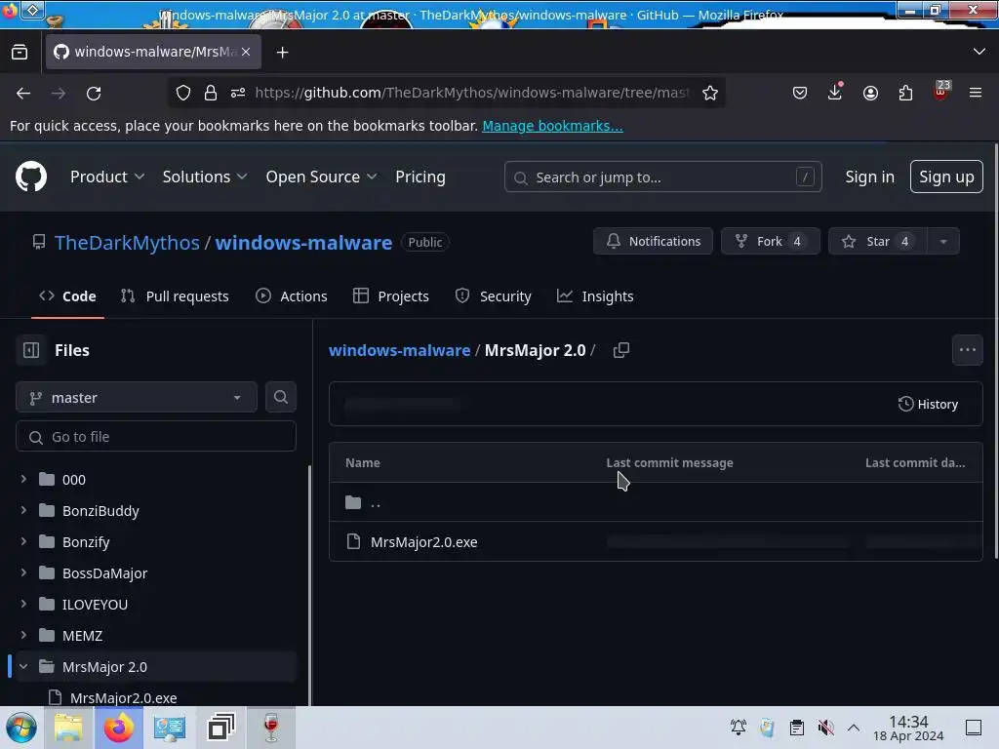Open TheDarkMythos profile link
This screenshot has width=999, height=749.
click(127, 243)
